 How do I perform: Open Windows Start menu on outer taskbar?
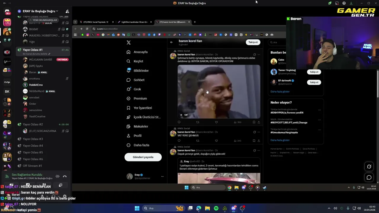(x=137, y=208)
